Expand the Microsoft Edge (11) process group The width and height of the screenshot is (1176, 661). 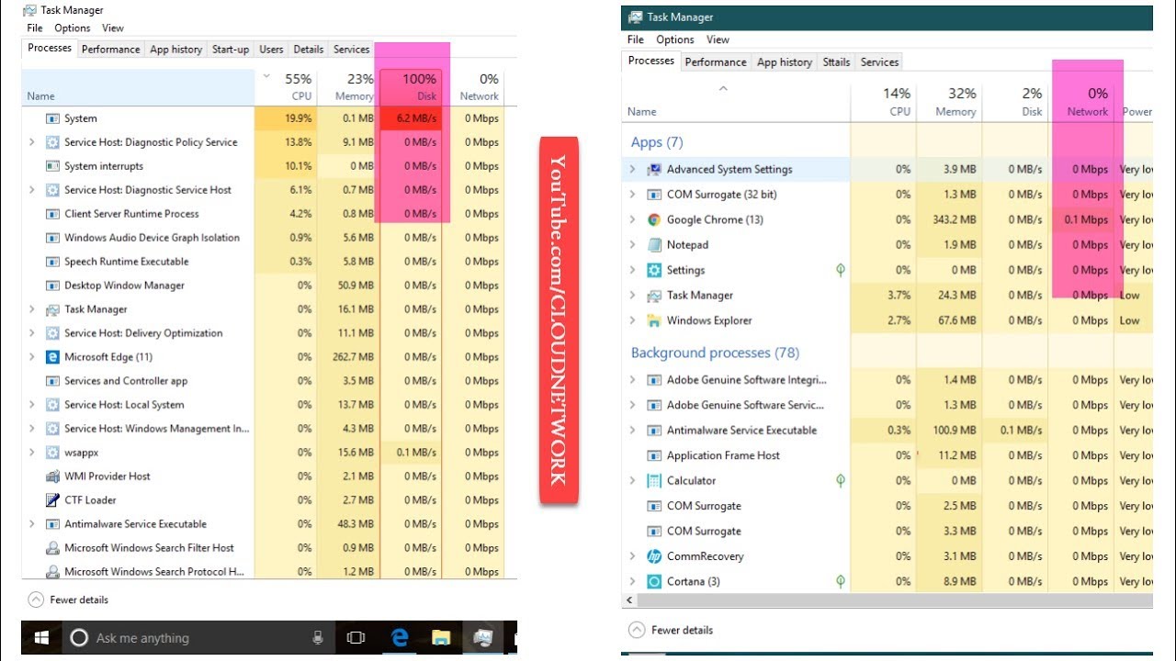click(x=32, y=357)
